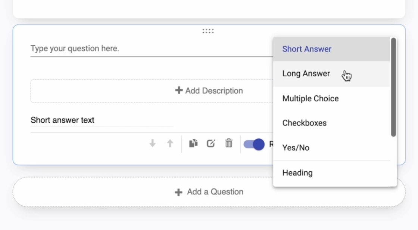The height and width of the screenshot is (230, 418).
Task: Click the "Type your question here" field
Action: pos(149,49)
